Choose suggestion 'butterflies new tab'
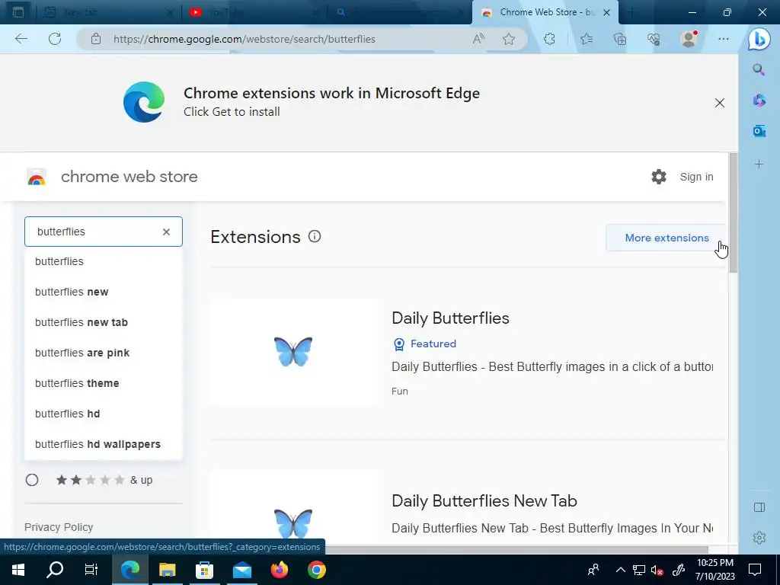 tap(104, 322)
